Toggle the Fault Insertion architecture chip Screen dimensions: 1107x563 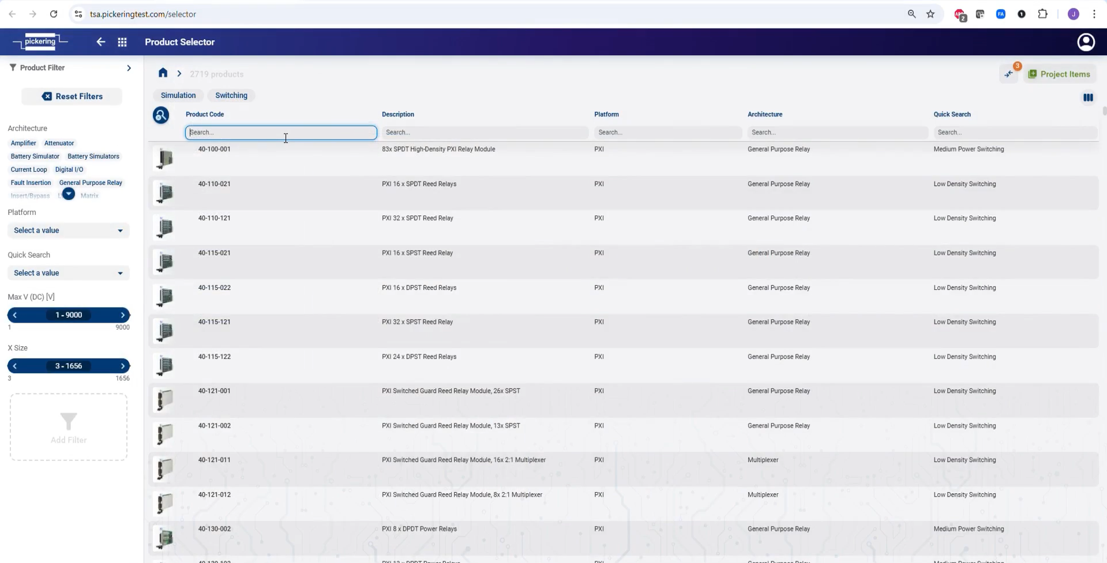31,183
